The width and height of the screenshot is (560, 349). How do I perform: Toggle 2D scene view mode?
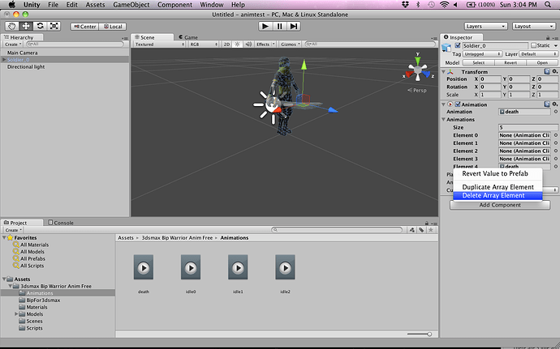click(226, 45)
